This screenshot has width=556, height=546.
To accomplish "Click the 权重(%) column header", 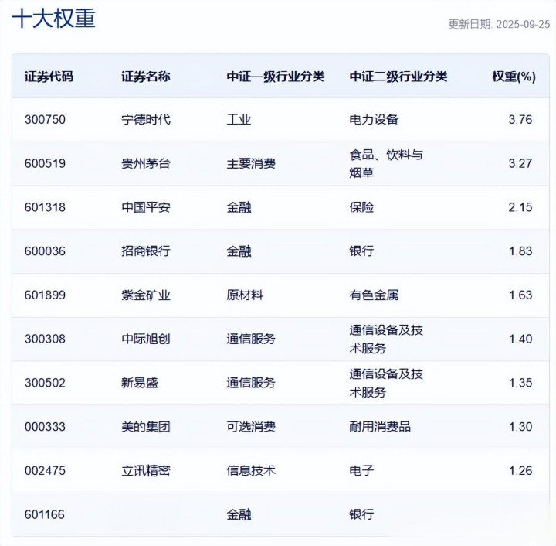I will 514,77.
